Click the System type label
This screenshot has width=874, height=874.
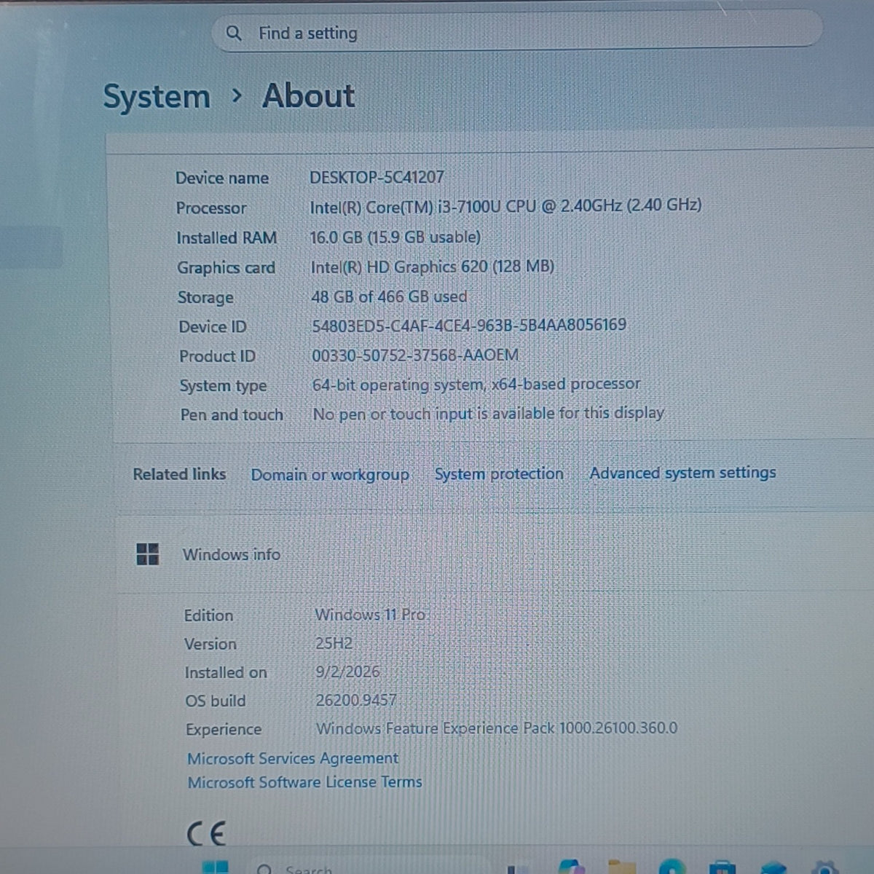coord(223,385)
